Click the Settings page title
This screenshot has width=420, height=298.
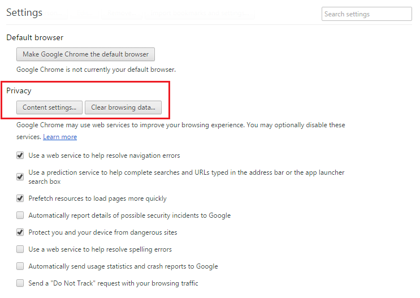click(x=24, y=12)
